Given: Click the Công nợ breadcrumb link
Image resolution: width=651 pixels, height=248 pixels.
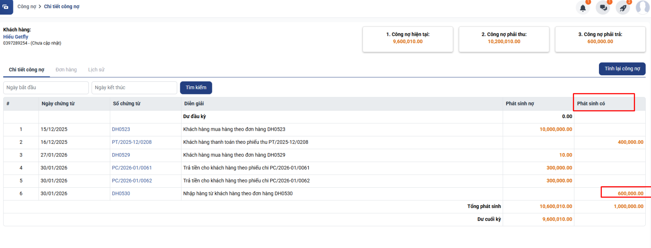Looking at the screenshot, I should pyautogui.click(x=26, y=7).
